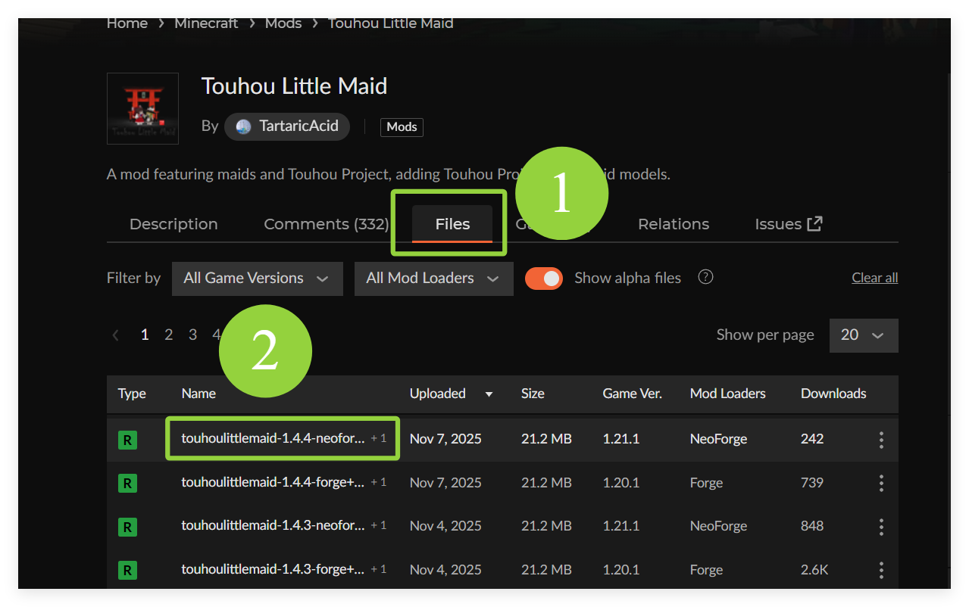Select page 1 in pagination
This screenshot has height=607, width=969.
pyautogui.click(x=145, y=335)
